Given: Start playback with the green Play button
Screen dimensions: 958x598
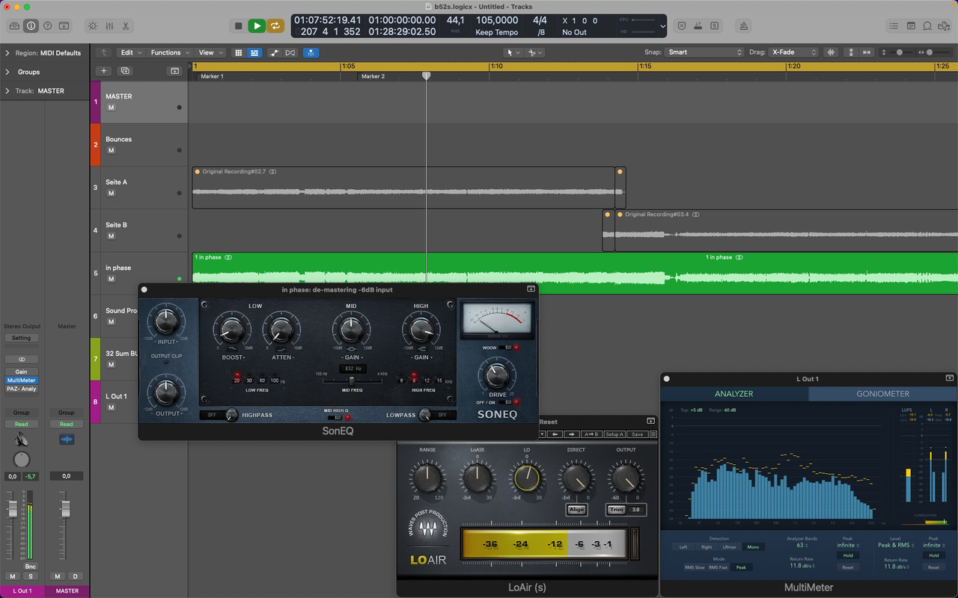Looking at the screenshot, I should pos(257,25).
